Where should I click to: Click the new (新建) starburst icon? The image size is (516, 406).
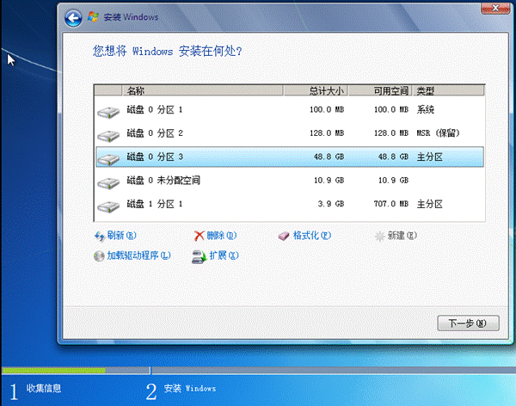pyautogui.click(x=380, y=236)
